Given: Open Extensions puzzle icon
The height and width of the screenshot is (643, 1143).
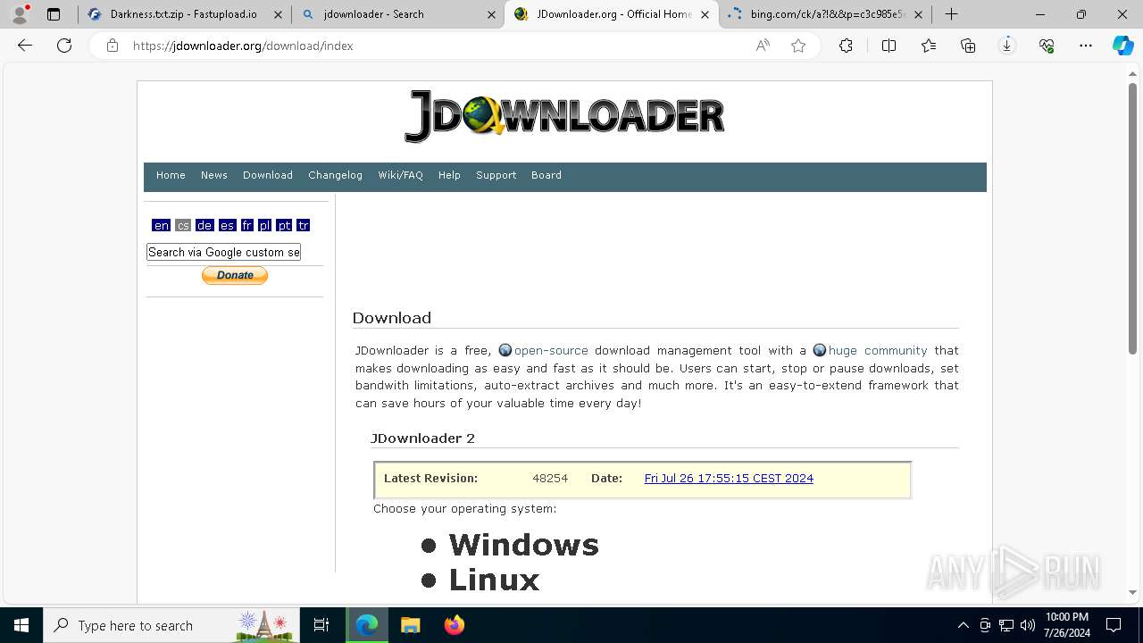Looking at the screenshot, I should pyautogui.click(x=846, y=46).
